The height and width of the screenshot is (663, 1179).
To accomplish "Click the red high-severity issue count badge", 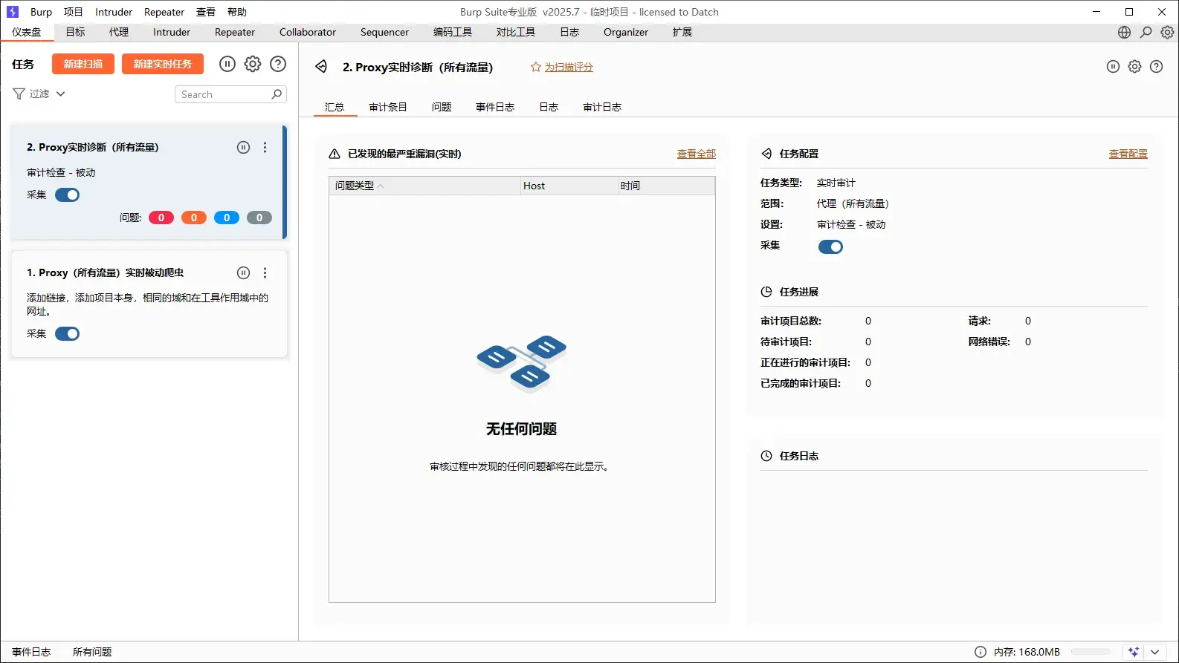I will (x=161, y=218).
